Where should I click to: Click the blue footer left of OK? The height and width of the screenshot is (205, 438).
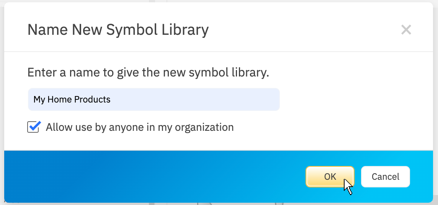153,176
